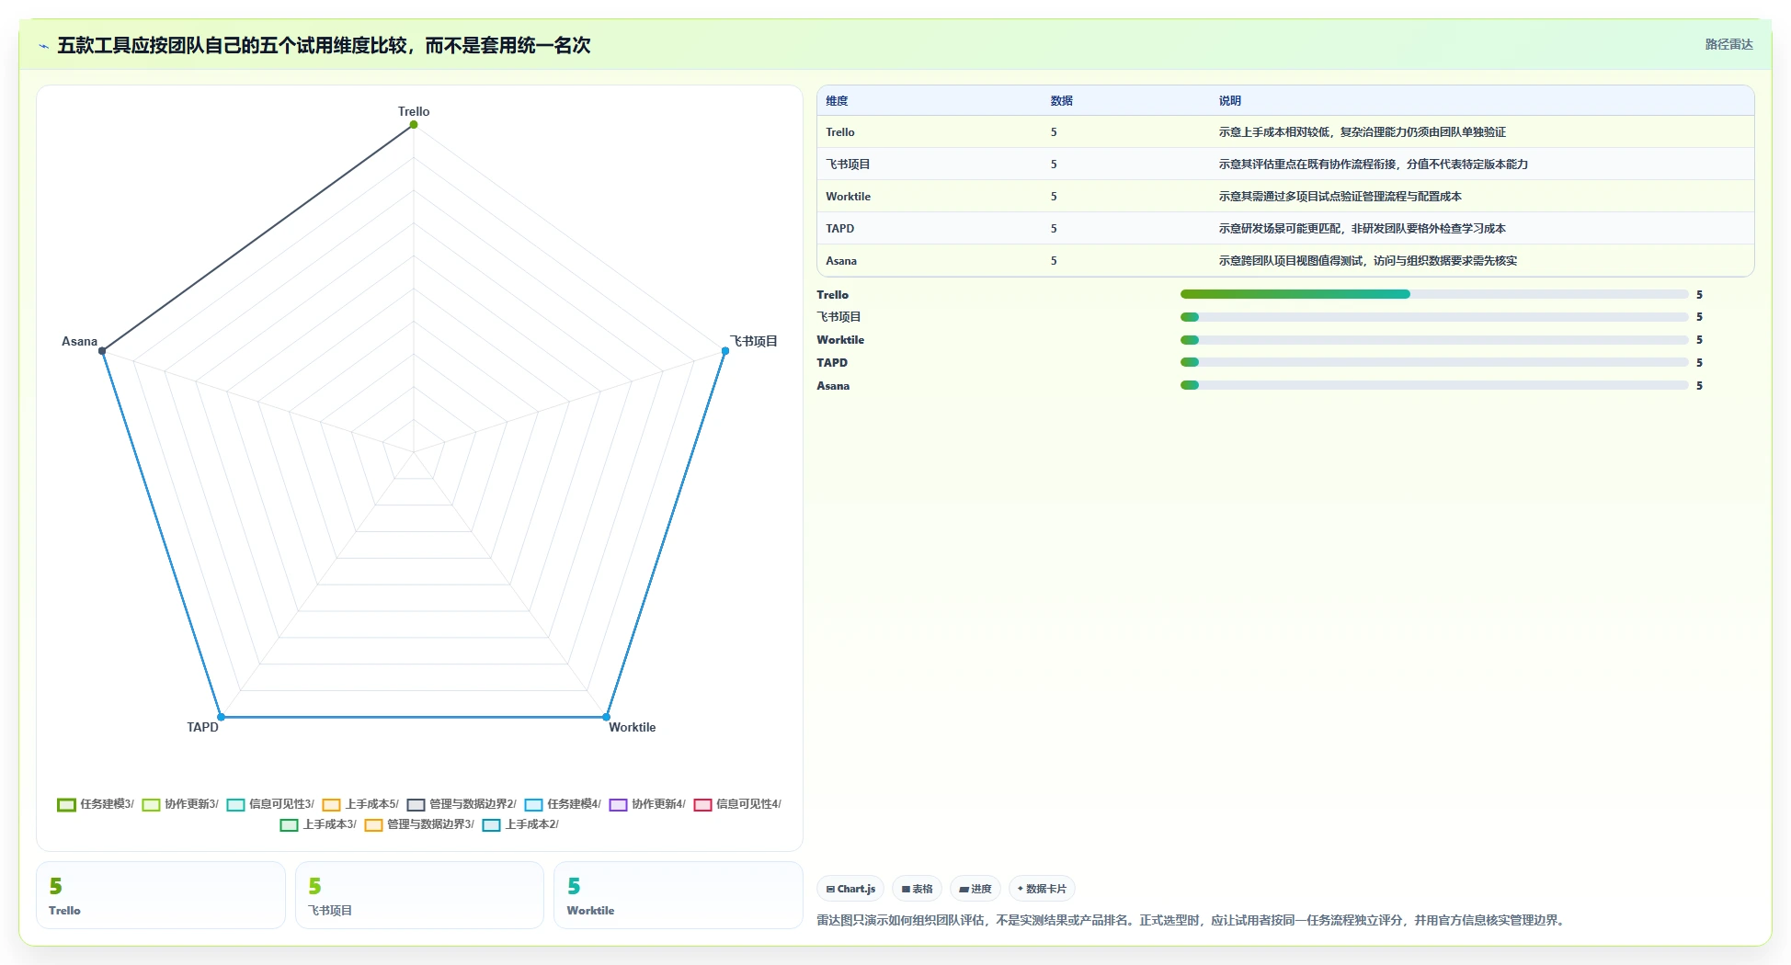Click the bar icon in the 进度 chip
This screenshot has width=1791, height=965.
pos(964,889)
